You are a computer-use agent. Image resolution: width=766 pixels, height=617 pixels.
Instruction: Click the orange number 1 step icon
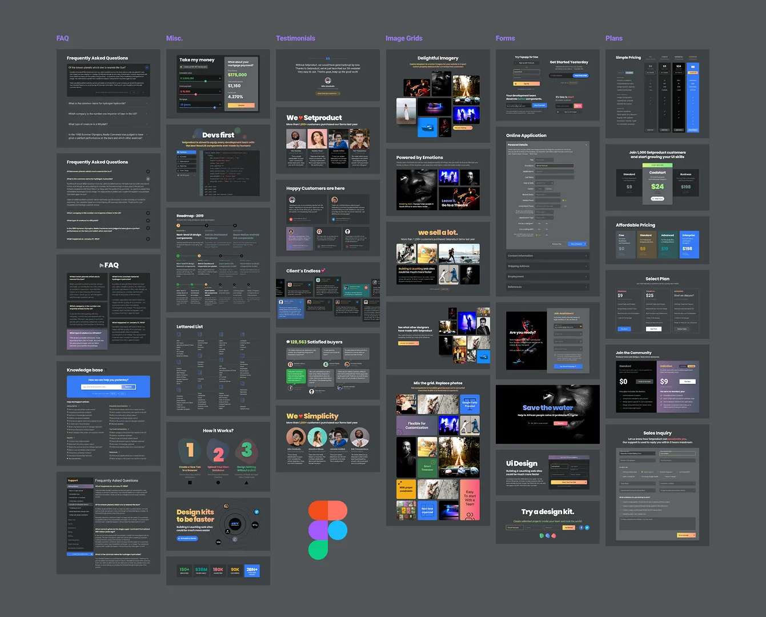[190, 451]
